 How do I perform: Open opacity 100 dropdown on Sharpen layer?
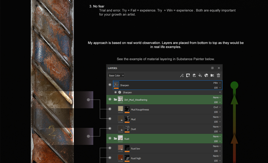pos(217,88)
